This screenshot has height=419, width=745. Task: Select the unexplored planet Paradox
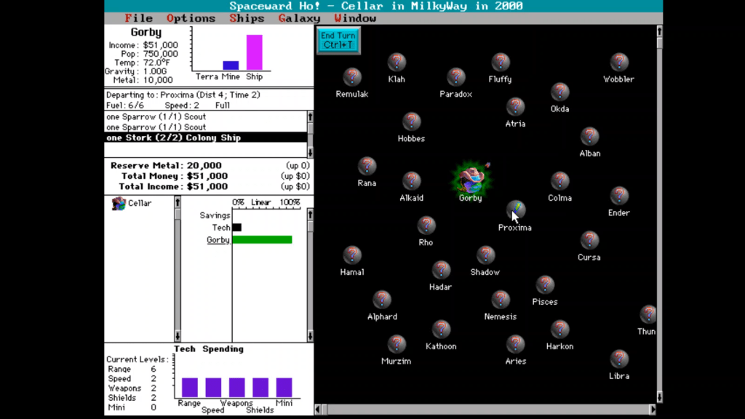(x=456, y=77)
